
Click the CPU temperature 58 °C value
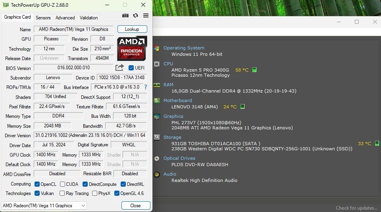pyautogui.click(x=242, y=70)
